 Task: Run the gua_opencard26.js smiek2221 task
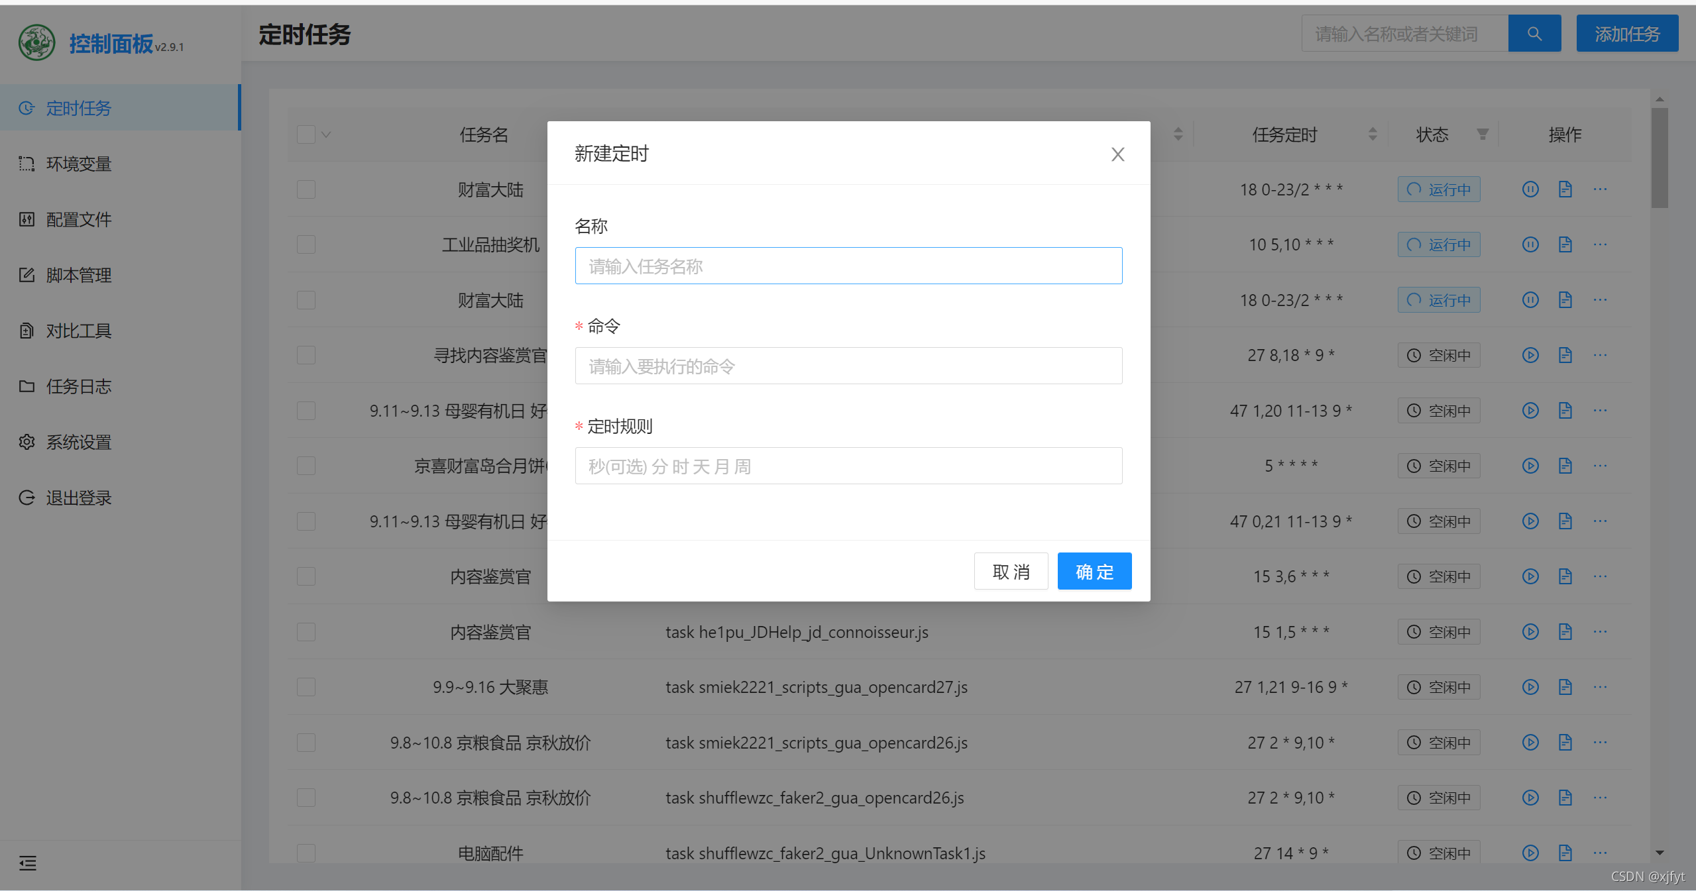(1530, 742)
